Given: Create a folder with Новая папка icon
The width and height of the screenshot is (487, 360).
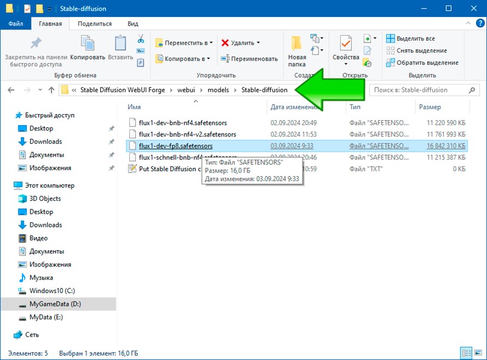Looking at the screenshot, I should 297,50.
